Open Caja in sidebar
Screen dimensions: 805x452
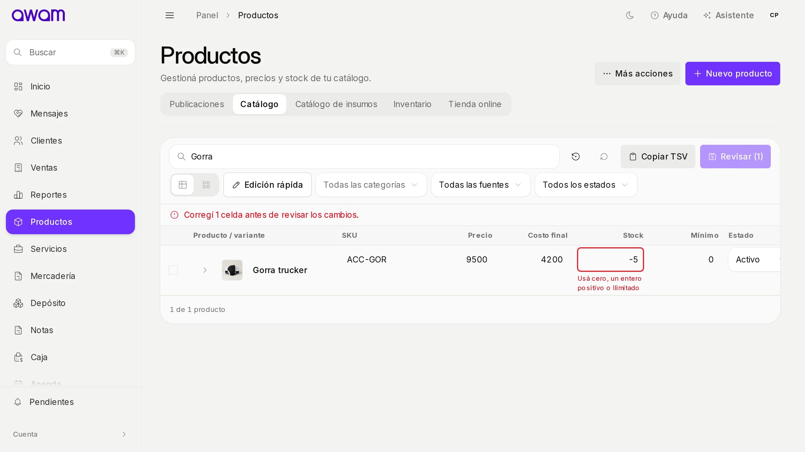70,357
